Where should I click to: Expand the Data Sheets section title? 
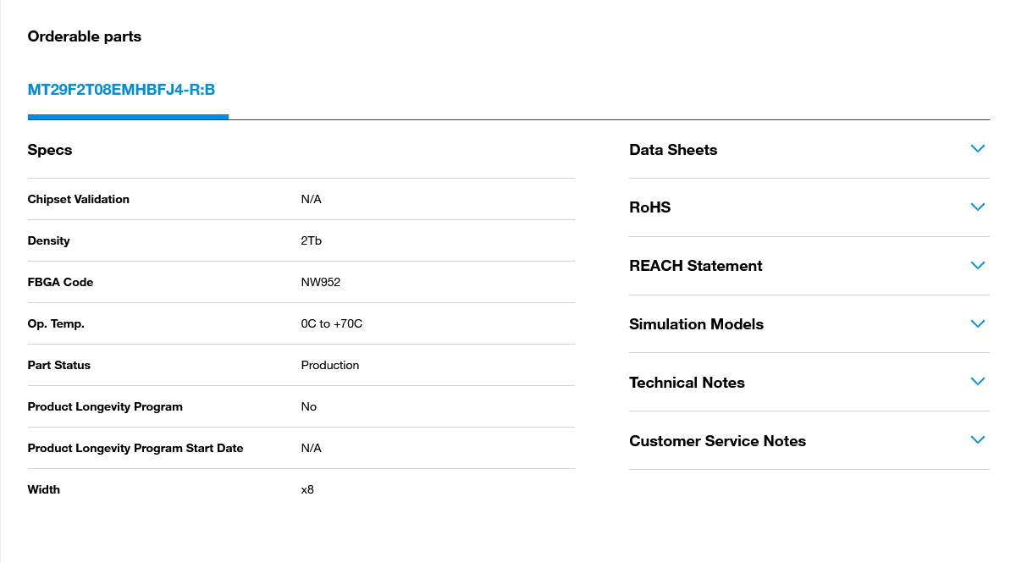pyautogui.click(x=673, y=150)
